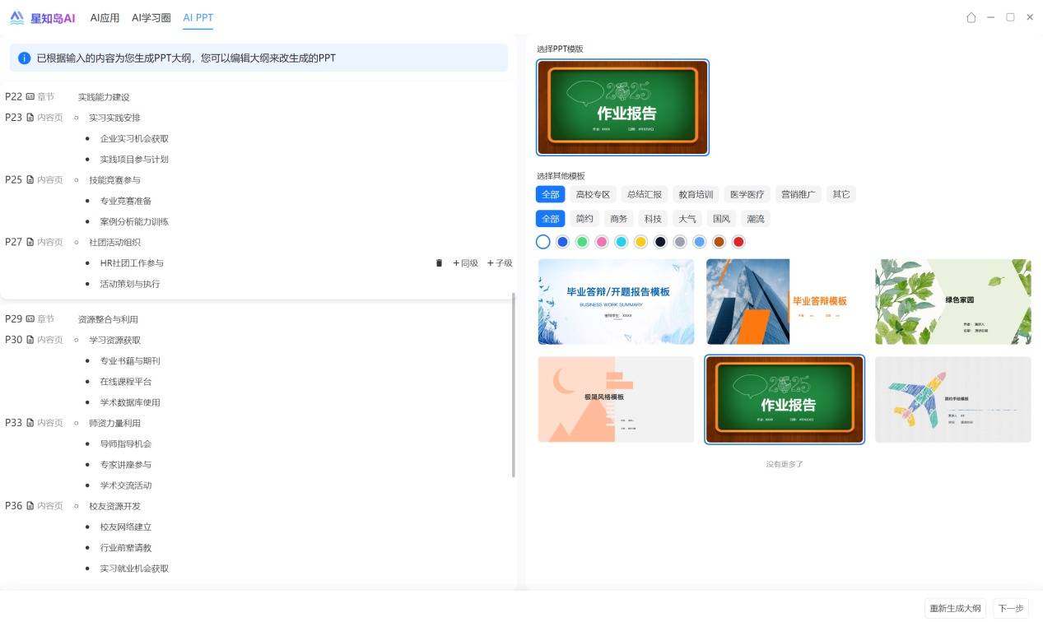This screenshot has height=622, width=1043.
Task: Click the 实习实践安排 outline node
Action: click(x=114, y=118)
